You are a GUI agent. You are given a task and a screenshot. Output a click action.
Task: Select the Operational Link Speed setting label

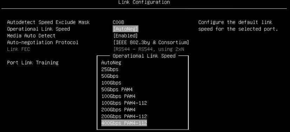point(39,29)
